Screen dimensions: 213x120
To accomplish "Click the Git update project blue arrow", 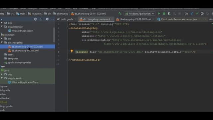I will [x=192, y=14].
